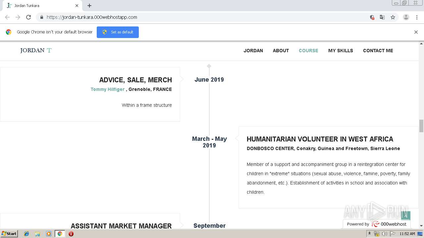The height and width of the screenshot is (238, 424).
Task: Show hidden system tray icons
Action: [x=369, y=234]
